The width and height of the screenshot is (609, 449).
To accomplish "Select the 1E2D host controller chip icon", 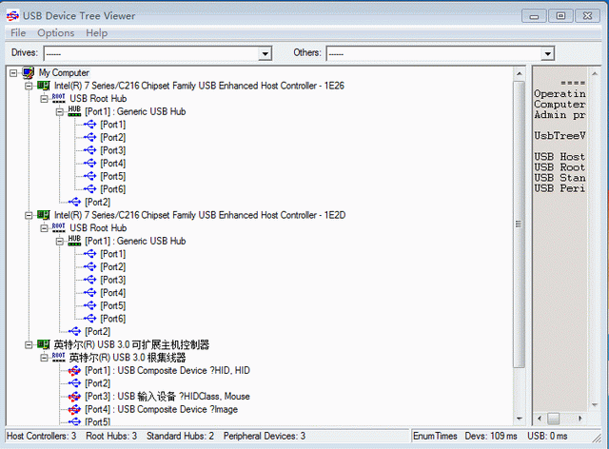I will tap(44, 215).
